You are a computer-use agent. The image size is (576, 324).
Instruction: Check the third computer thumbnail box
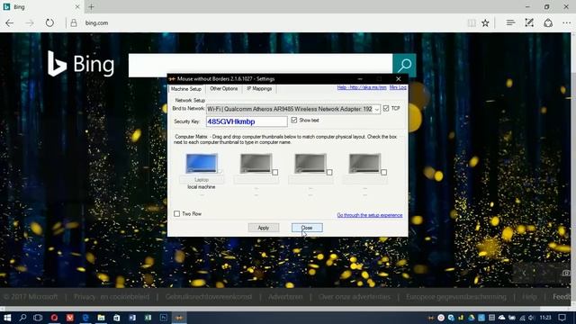tap(329, 172)
